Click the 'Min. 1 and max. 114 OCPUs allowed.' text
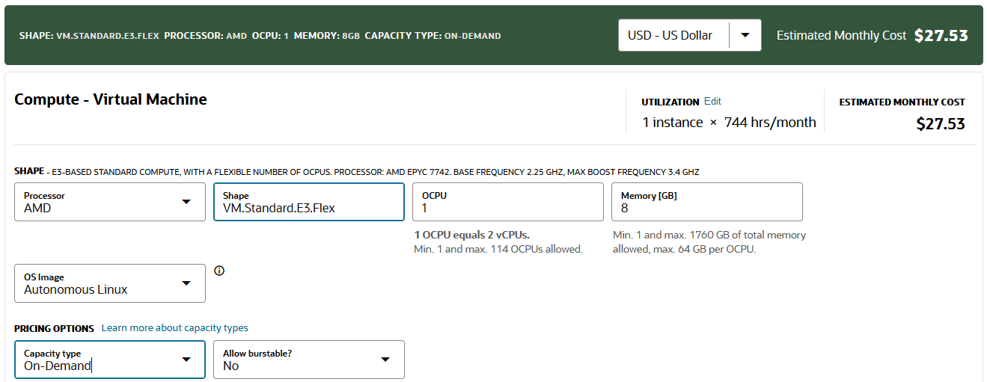Viewport: 987px width, 382px height. tap(498, 249)
